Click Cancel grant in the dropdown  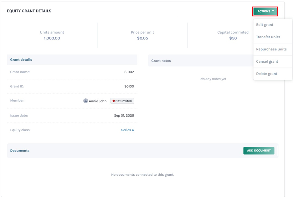point(267,61)
